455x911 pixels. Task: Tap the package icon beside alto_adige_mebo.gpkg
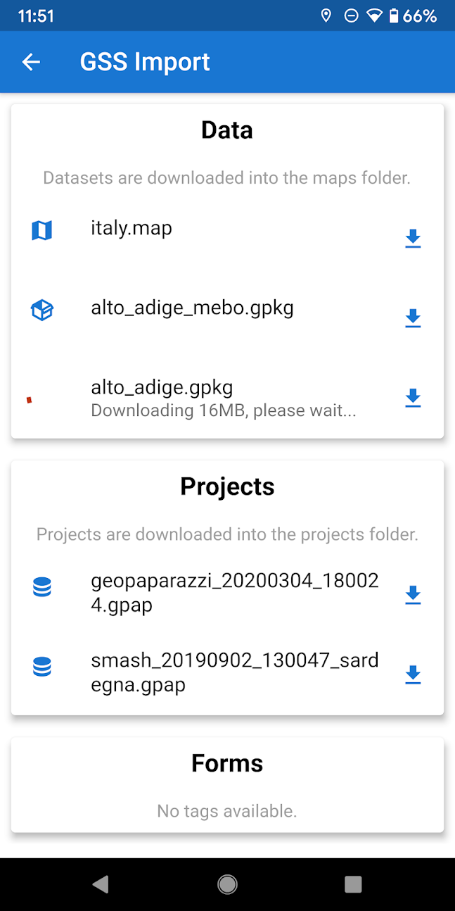(x=42, y=310)
